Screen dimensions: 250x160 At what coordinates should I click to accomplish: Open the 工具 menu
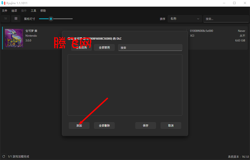(x=33, y=11)
